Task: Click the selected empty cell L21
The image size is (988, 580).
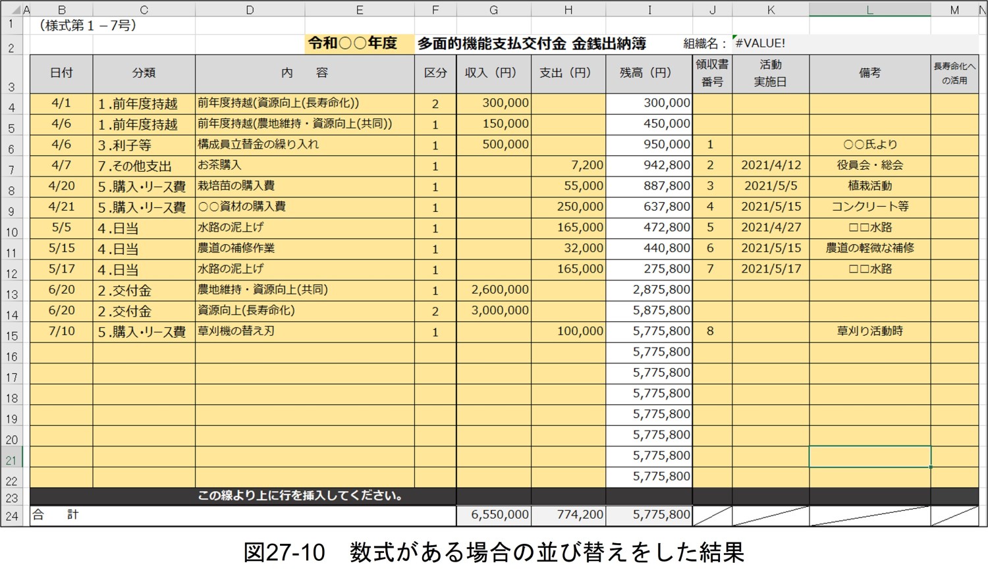Action: point(869,457)
